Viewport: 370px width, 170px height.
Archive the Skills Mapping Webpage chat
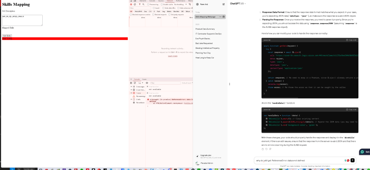(224, 17)
